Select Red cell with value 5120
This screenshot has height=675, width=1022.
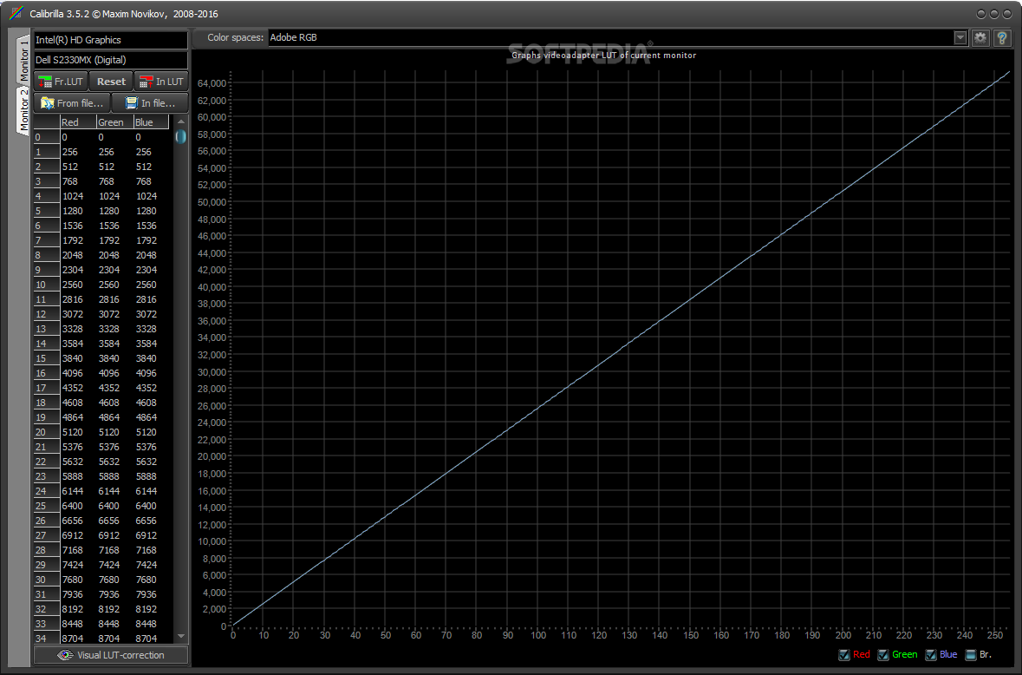coord(77,432)
